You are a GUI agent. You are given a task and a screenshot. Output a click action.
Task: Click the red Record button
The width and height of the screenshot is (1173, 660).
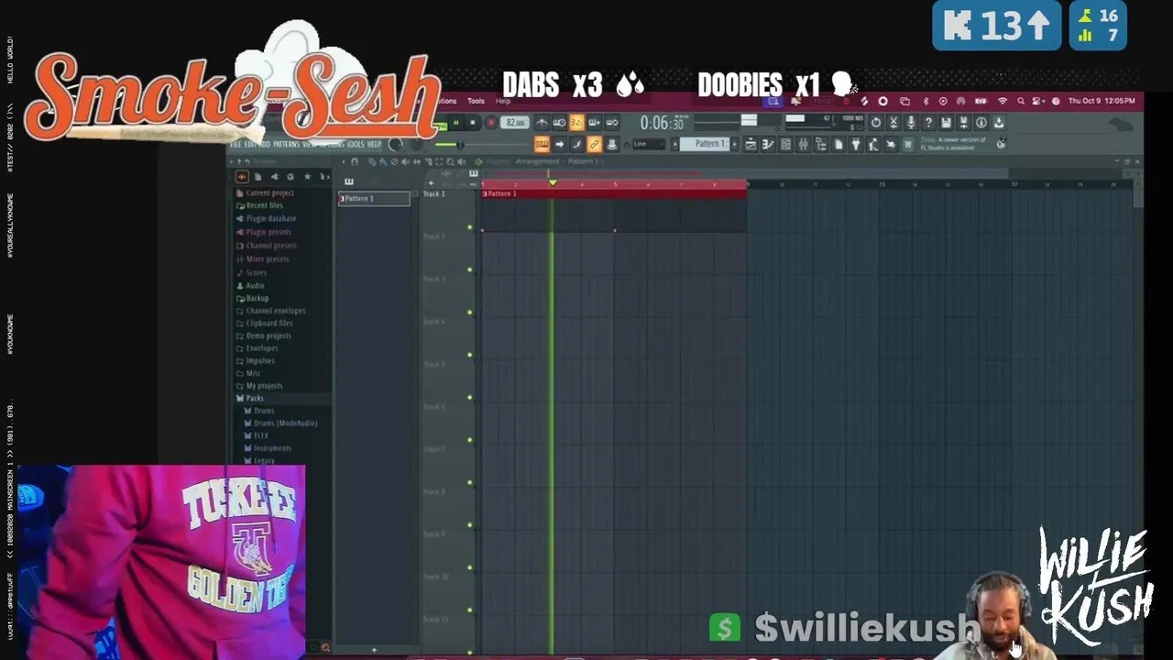coord(491,122)
